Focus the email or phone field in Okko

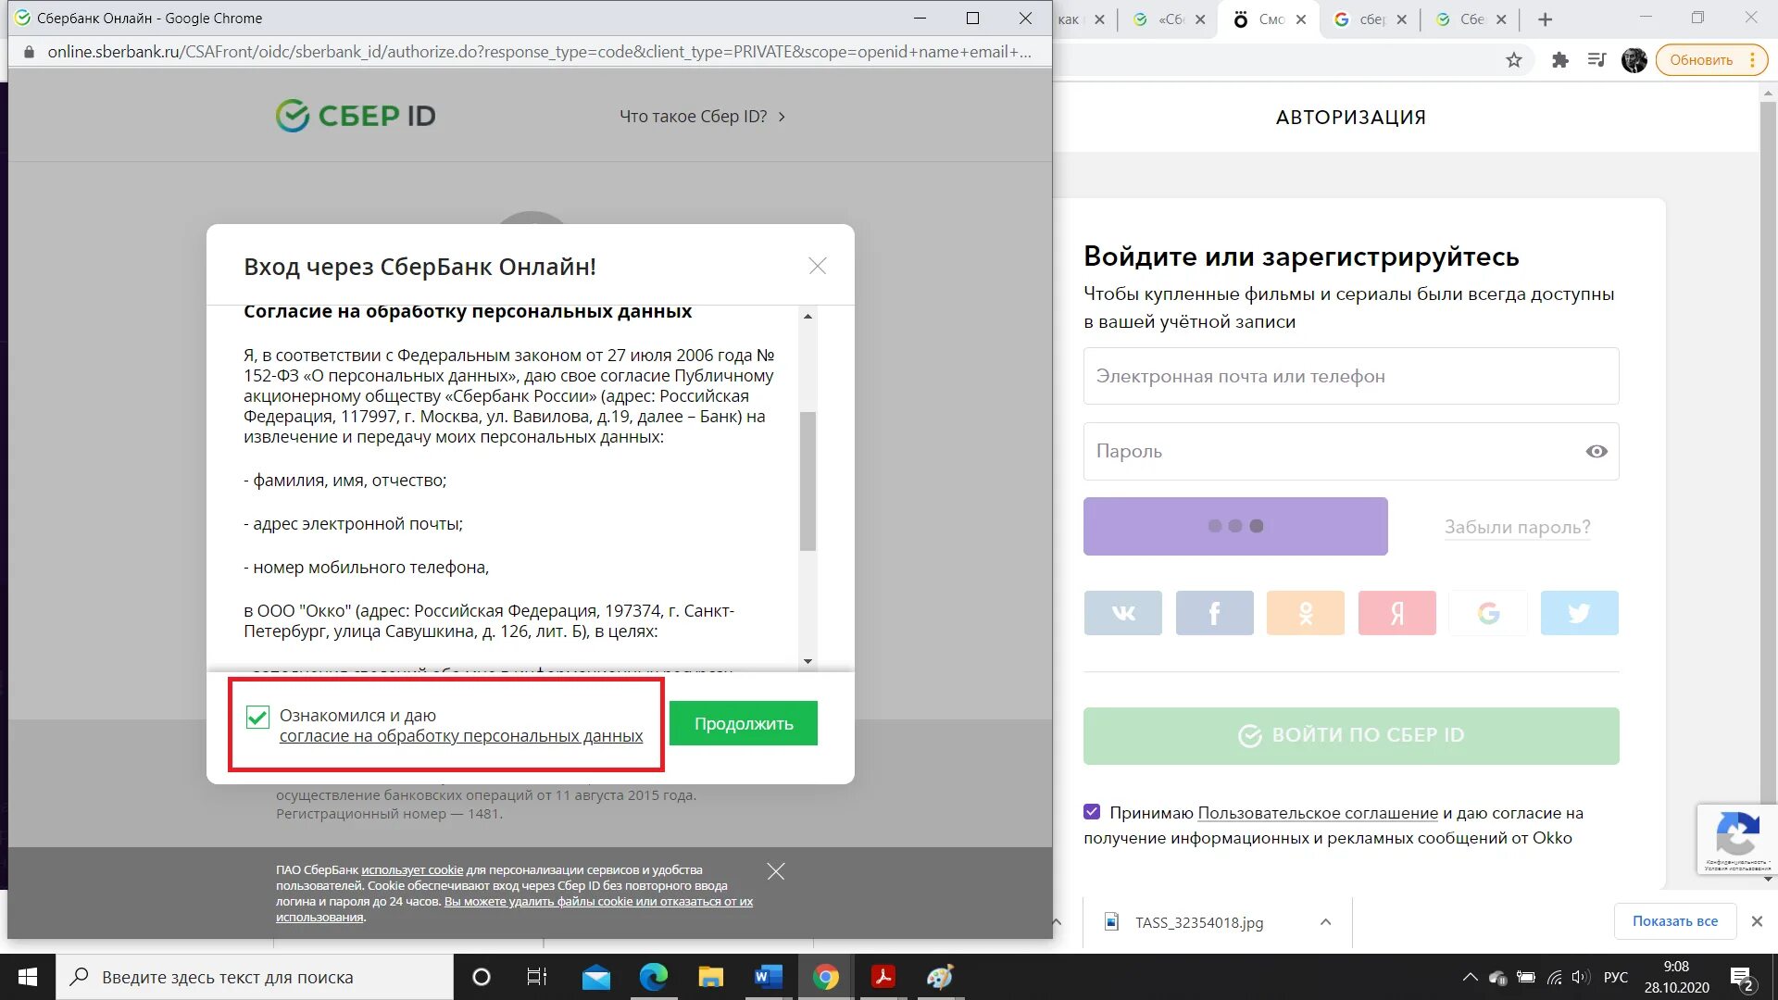pyautogui.click(x=1351, y=376)
